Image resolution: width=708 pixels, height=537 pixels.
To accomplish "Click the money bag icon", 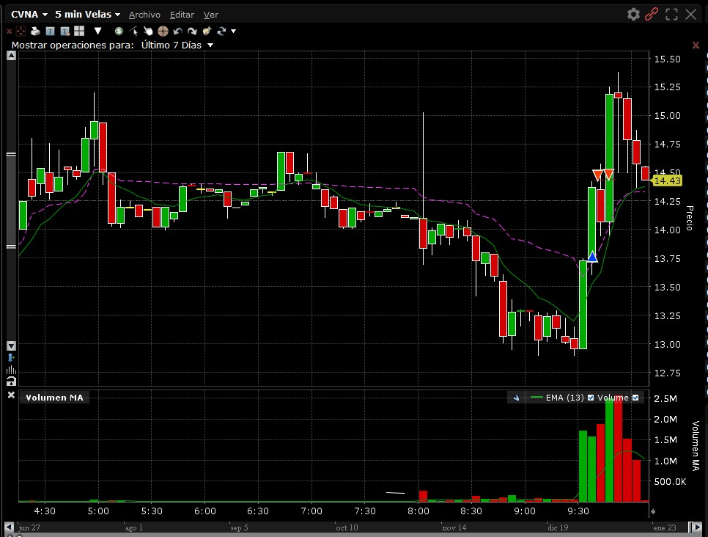I will tap(207, 32).
